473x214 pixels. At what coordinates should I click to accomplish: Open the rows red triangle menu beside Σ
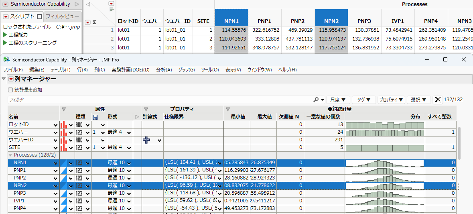pos(87,22)
